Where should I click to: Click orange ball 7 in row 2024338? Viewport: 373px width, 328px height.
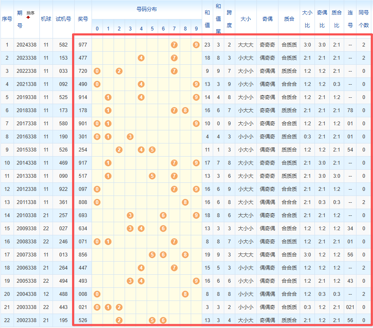174,44
